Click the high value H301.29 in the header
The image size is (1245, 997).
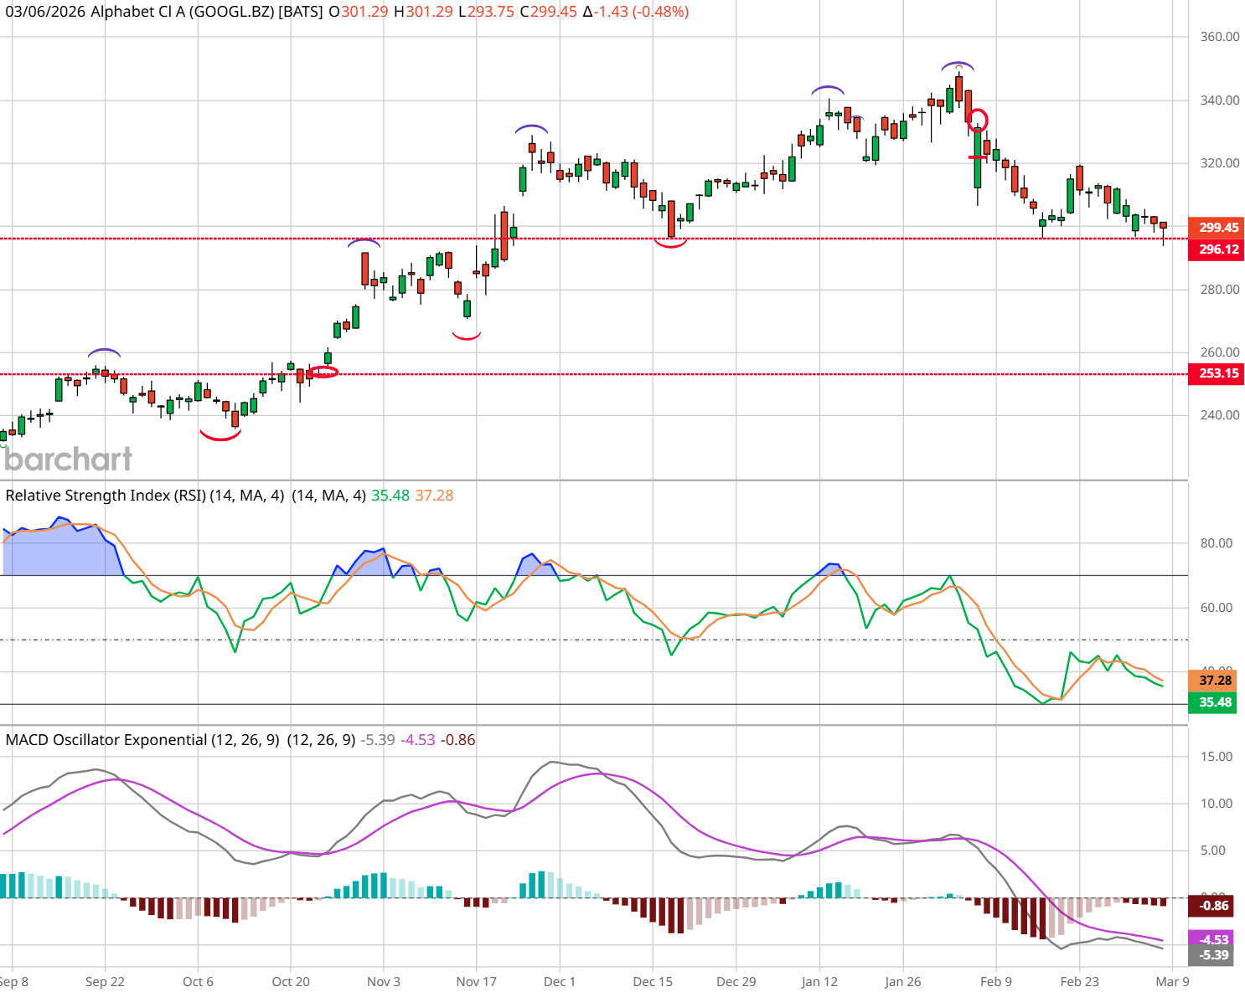pyautogui.click(x=424, y=12)
